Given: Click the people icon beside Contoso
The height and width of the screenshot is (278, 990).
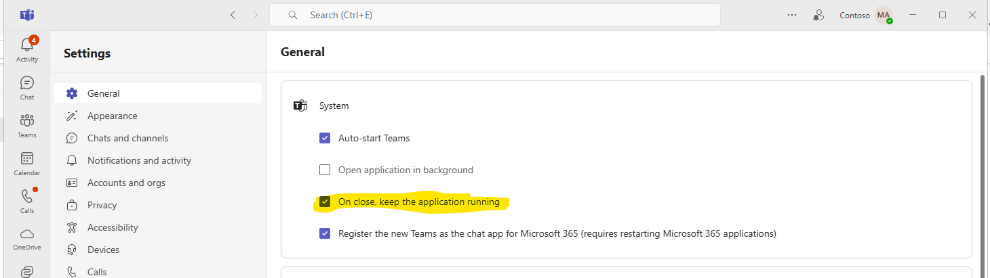Looking at the screenshot, I should pos(819,15).
